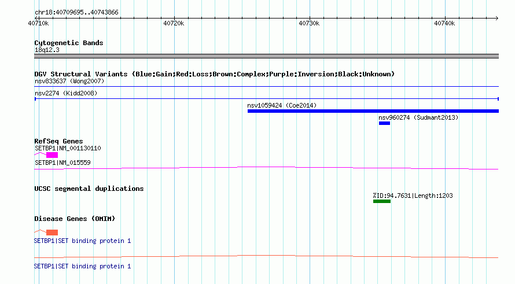The image size is (515, 284).
Task: Click the nsv1059424 (Coe2014) thick blue gain bar
Action: (373, 111)
